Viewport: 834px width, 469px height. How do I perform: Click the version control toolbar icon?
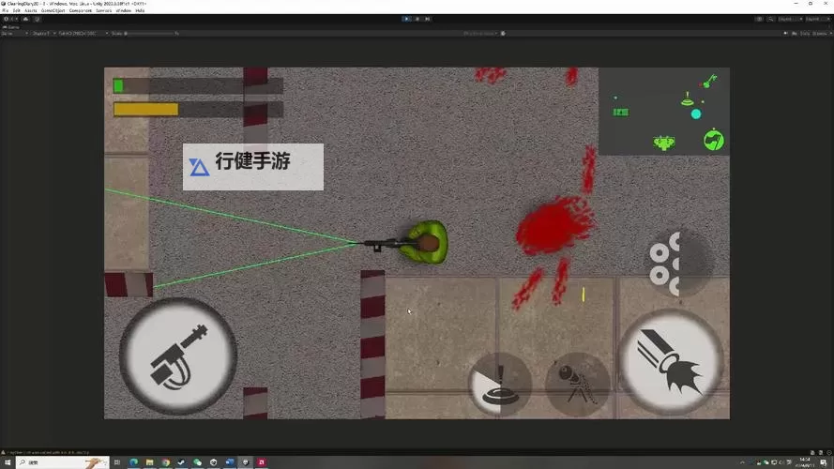pyautogui.click(x=38, y=19)
